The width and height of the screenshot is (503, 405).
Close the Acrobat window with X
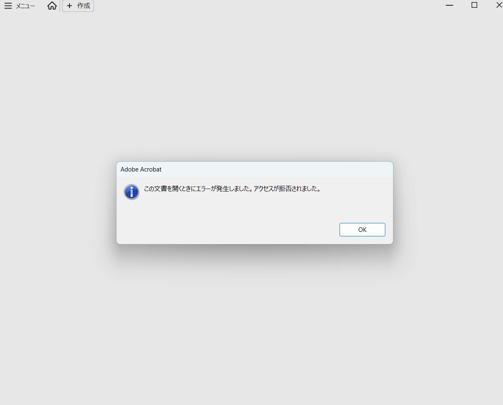pos(499,5)
